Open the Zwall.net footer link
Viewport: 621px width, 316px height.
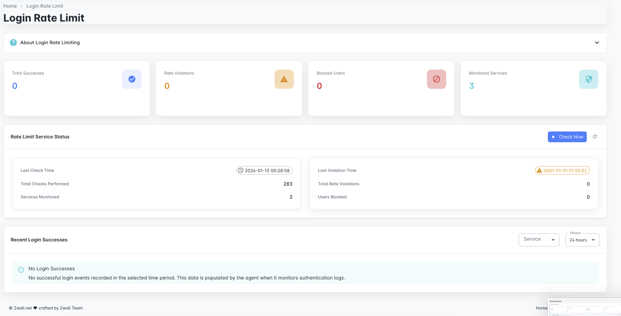tap(23, 308)
